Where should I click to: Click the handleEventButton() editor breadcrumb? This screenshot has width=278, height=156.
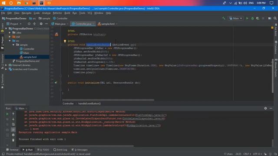click(x=89, y=104)
